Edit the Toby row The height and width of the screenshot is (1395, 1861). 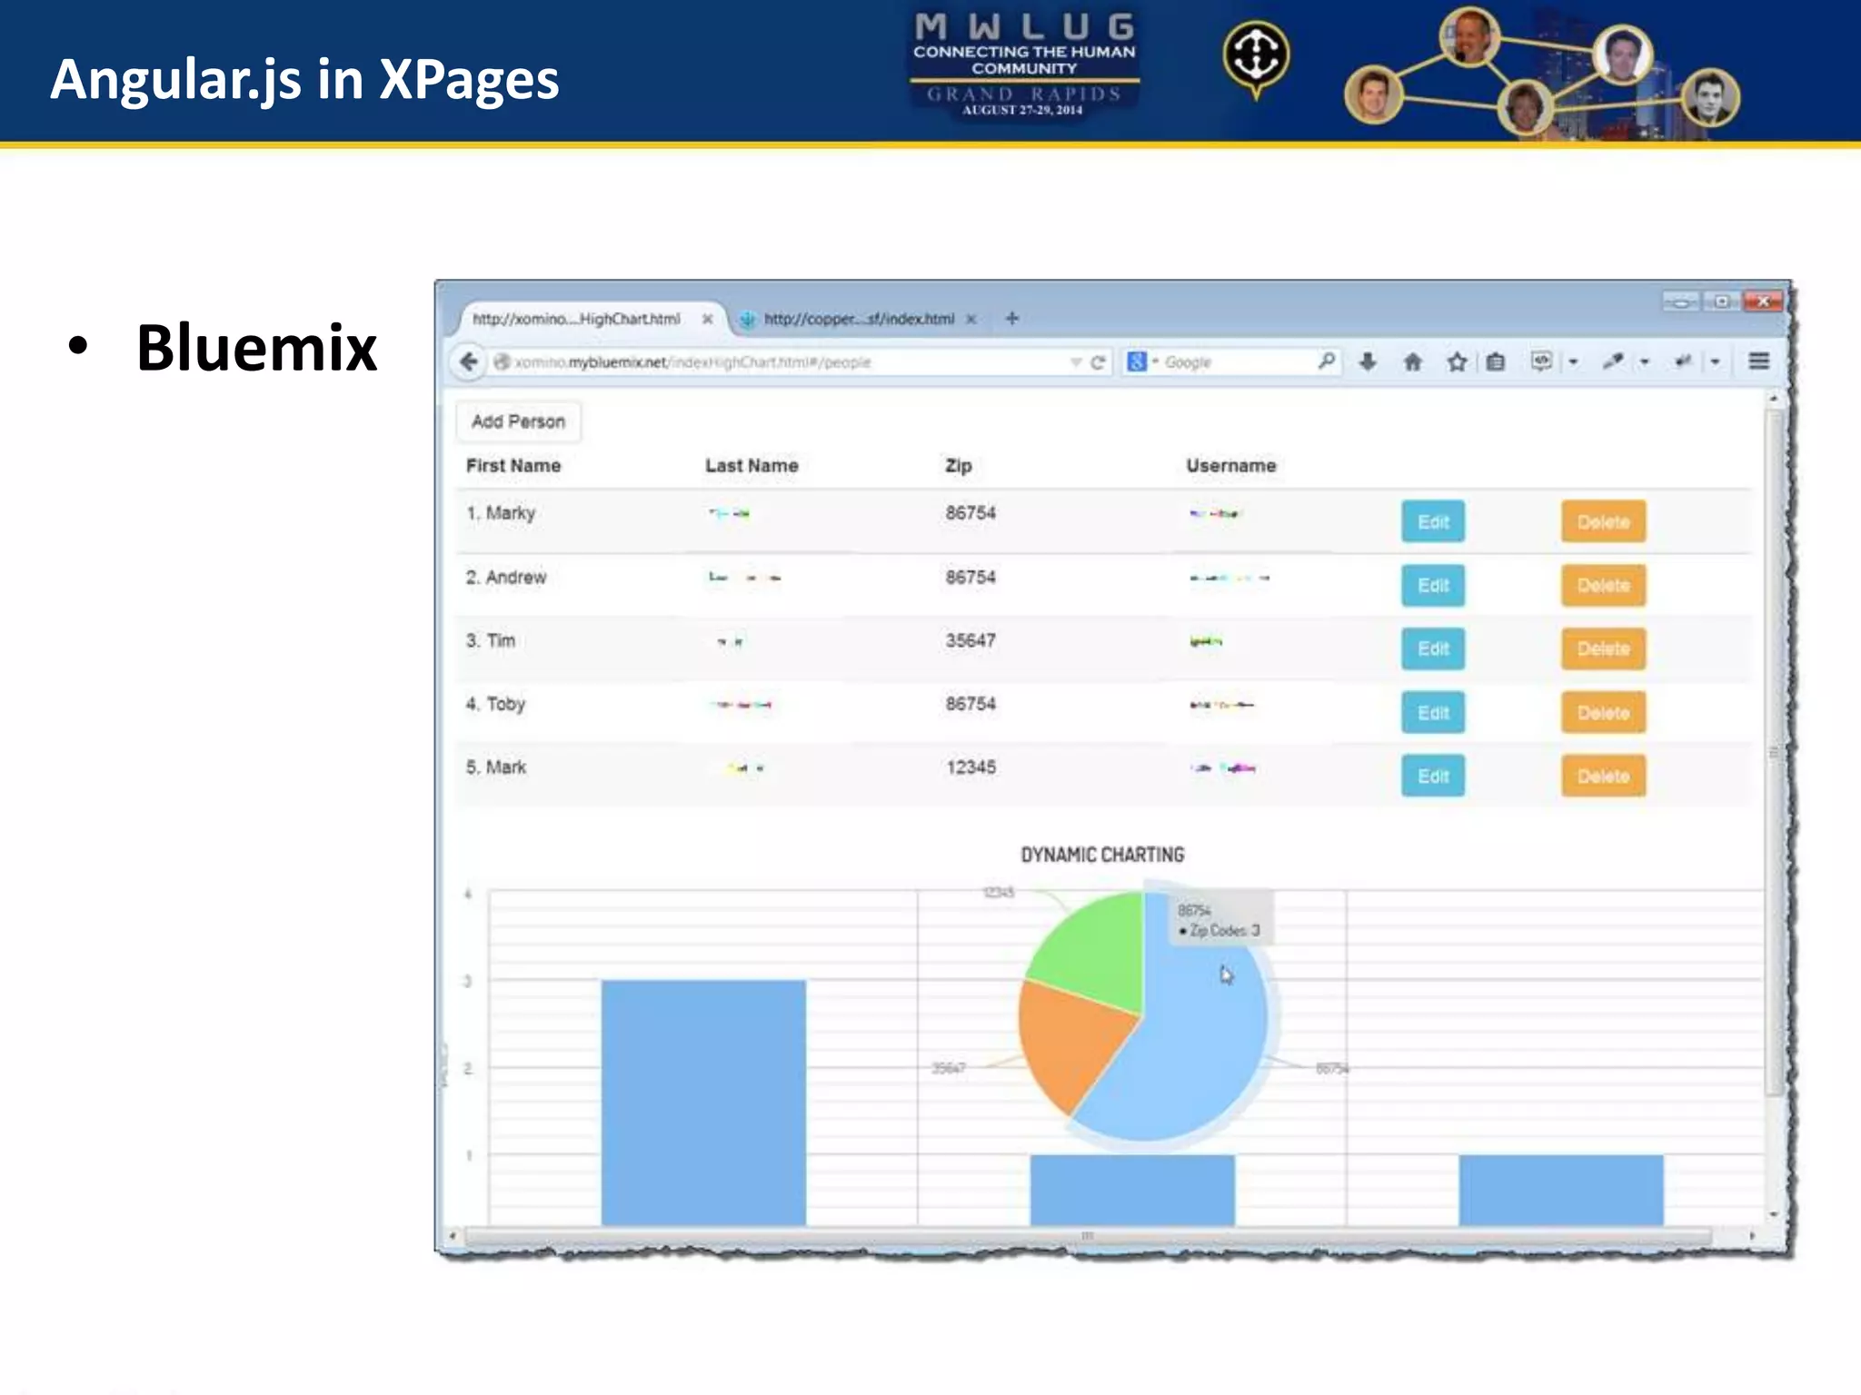click(1433, 712)
